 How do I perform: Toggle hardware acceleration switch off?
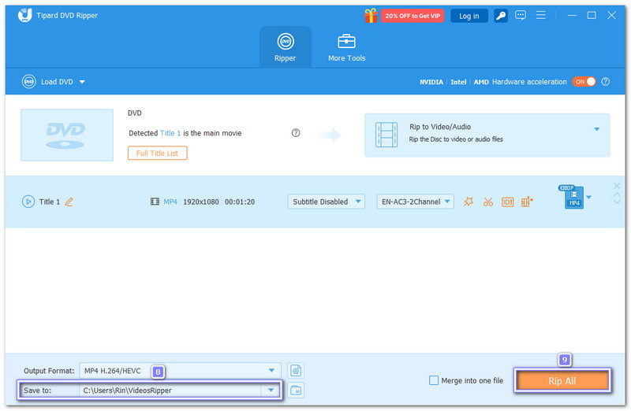pos(584,82)
